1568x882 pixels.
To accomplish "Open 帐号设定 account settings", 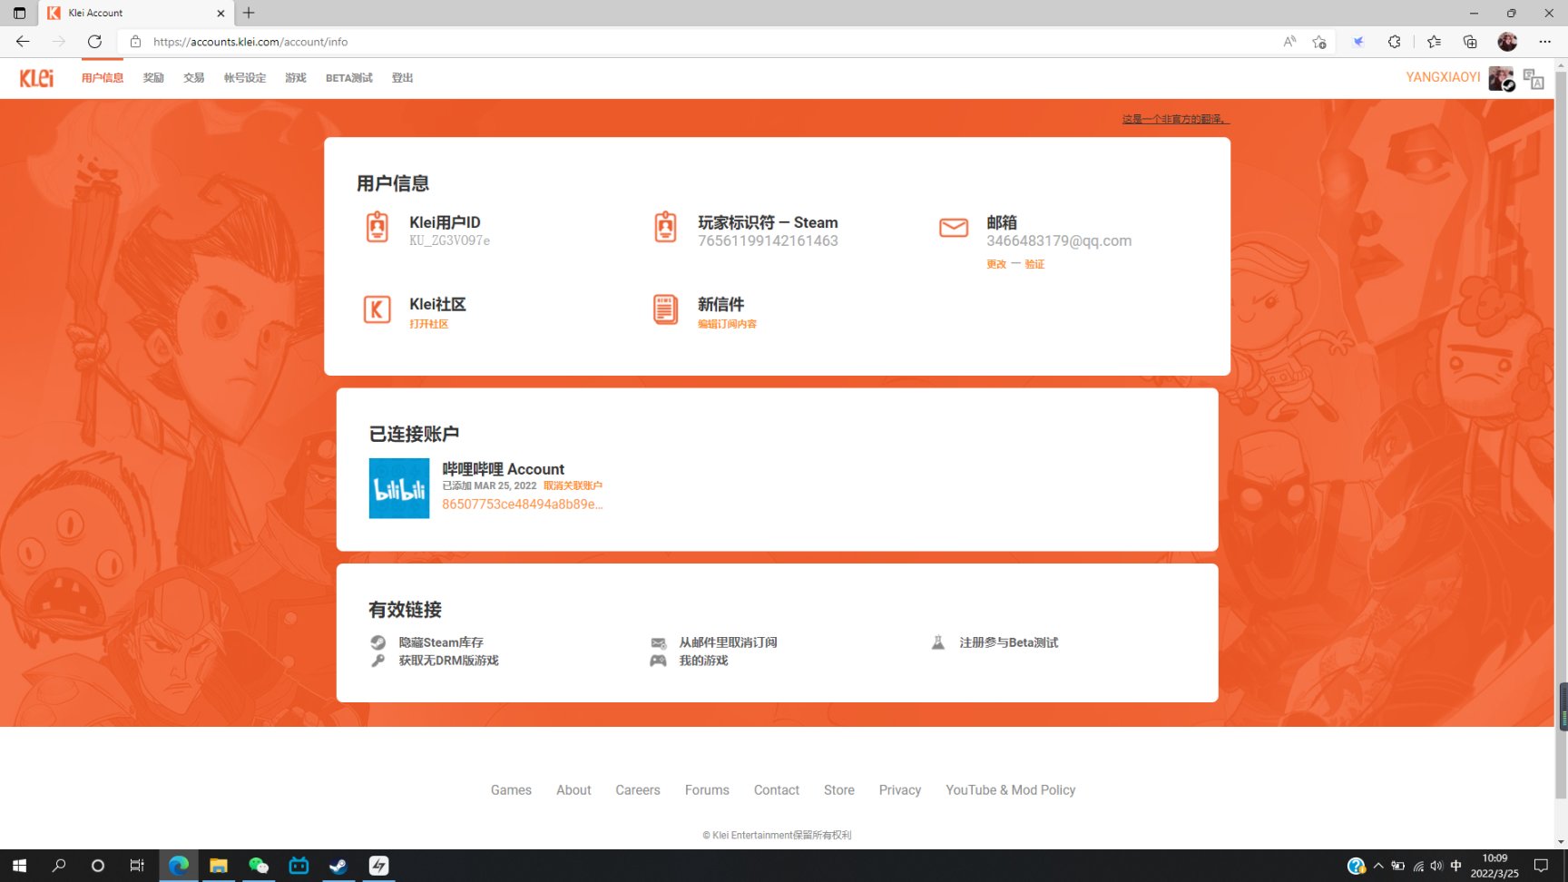I will pyautogui.click(x=245, y=78).
